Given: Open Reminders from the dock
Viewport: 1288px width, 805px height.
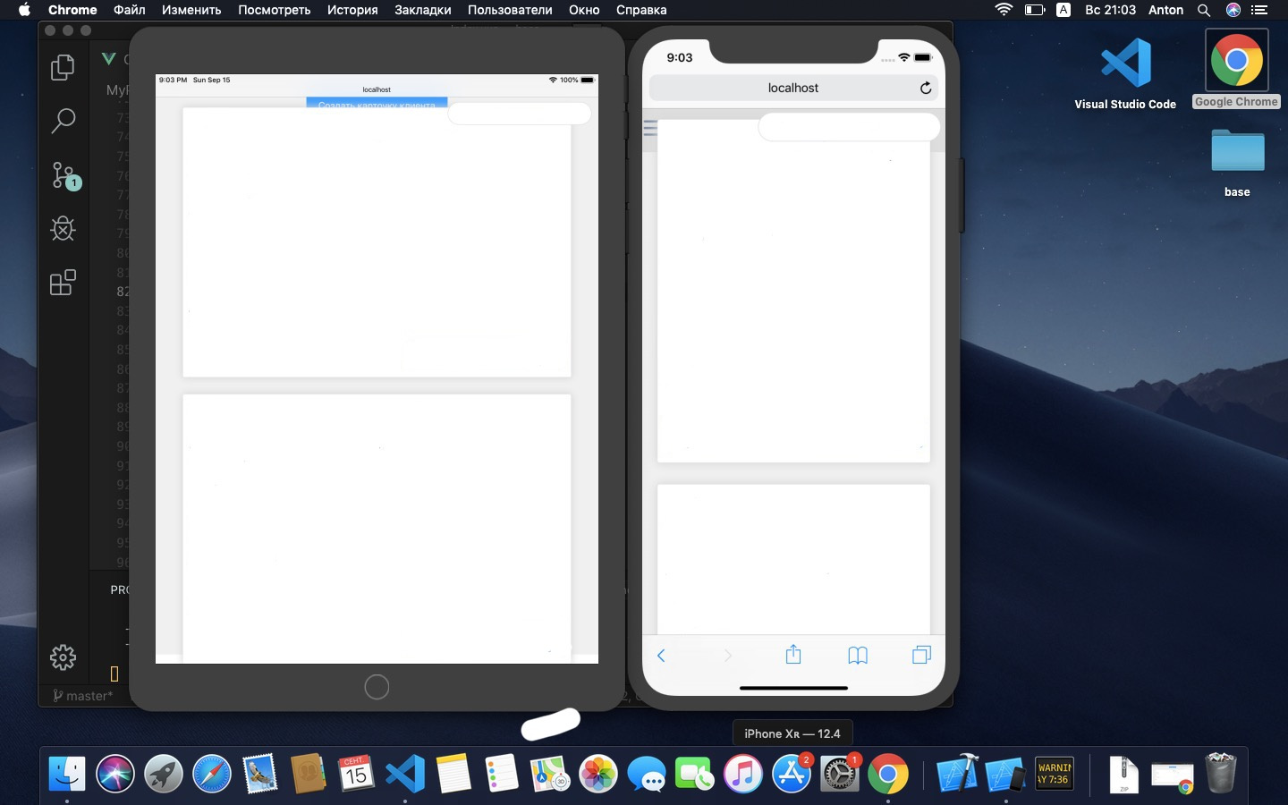Looking at the screenshot, I should click(x=502, y=774).
